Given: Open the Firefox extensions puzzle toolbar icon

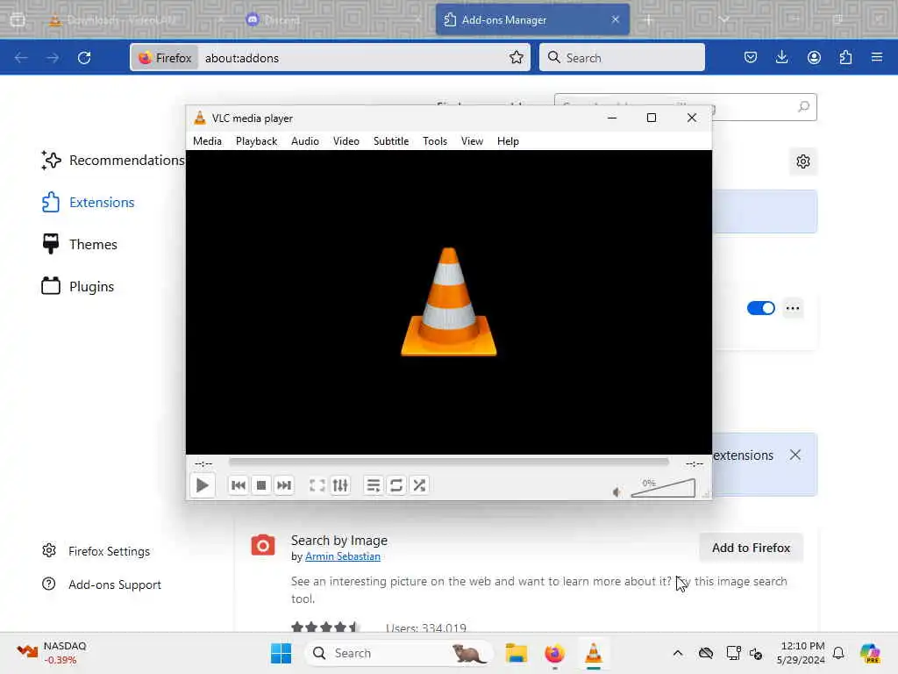Looking at the screenshot, I should click(845, 57).
